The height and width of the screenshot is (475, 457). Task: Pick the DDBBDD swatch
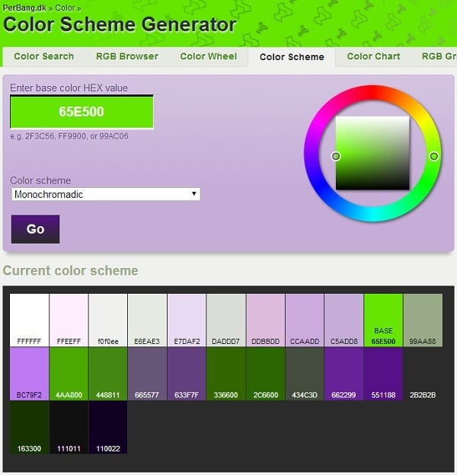(x=266, y=320)
